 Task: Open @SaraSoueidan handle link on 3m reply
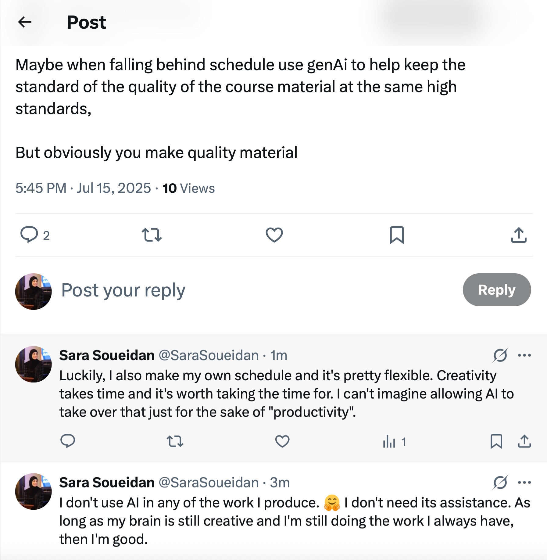(209, 483)
